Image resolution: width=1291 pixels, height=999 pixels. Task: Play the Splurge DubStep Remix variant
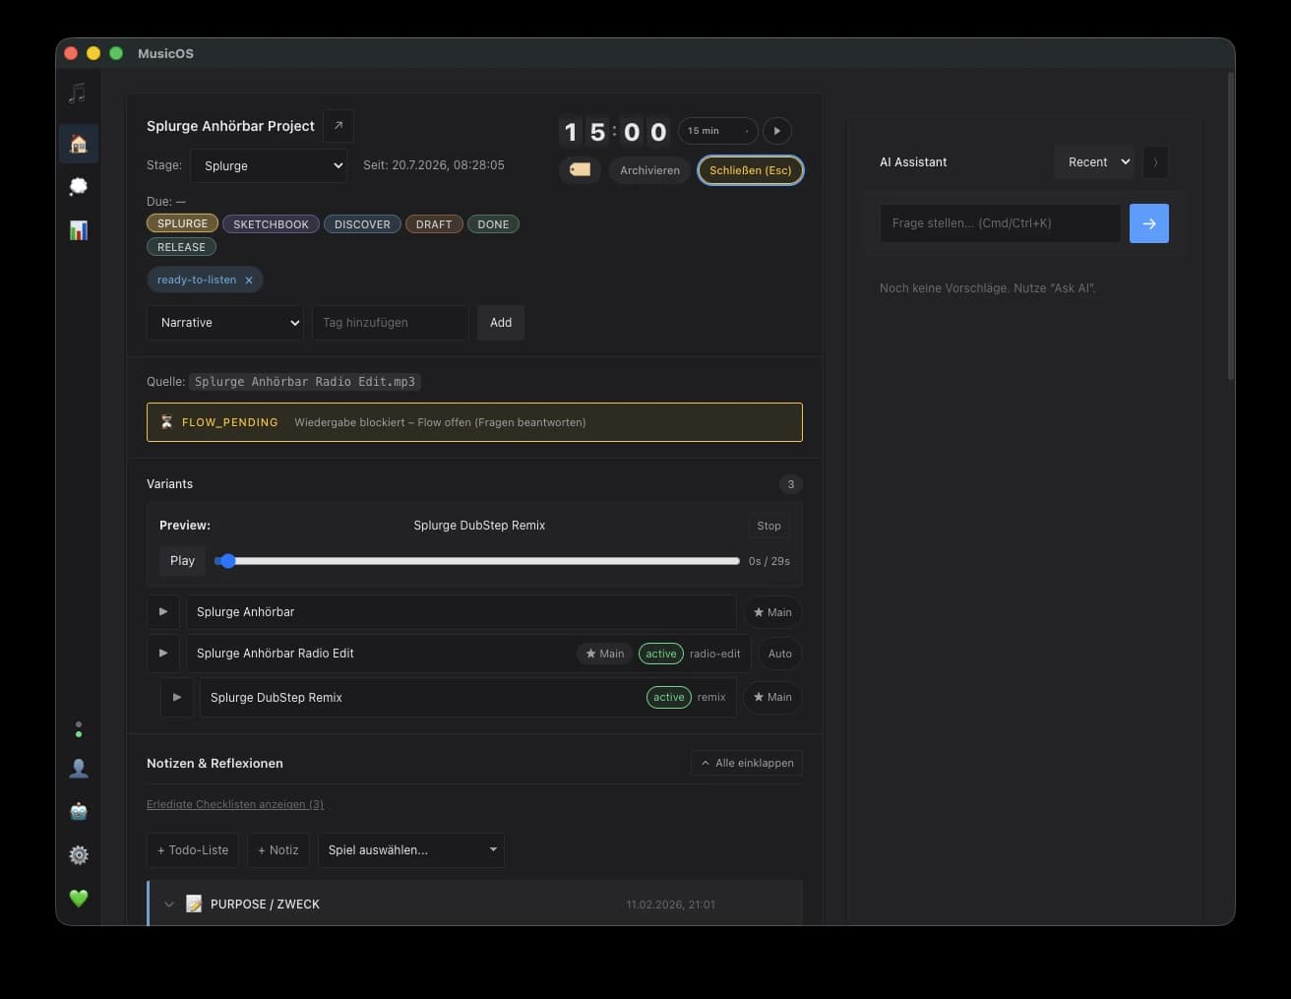177,698
